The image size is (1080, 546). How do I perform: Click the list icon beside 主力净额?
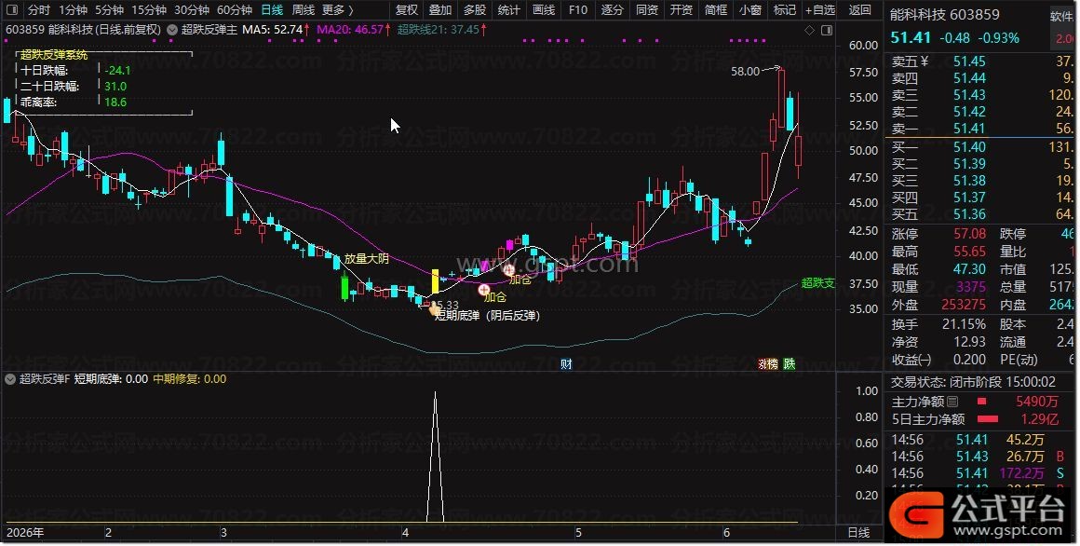pos(952,402)
